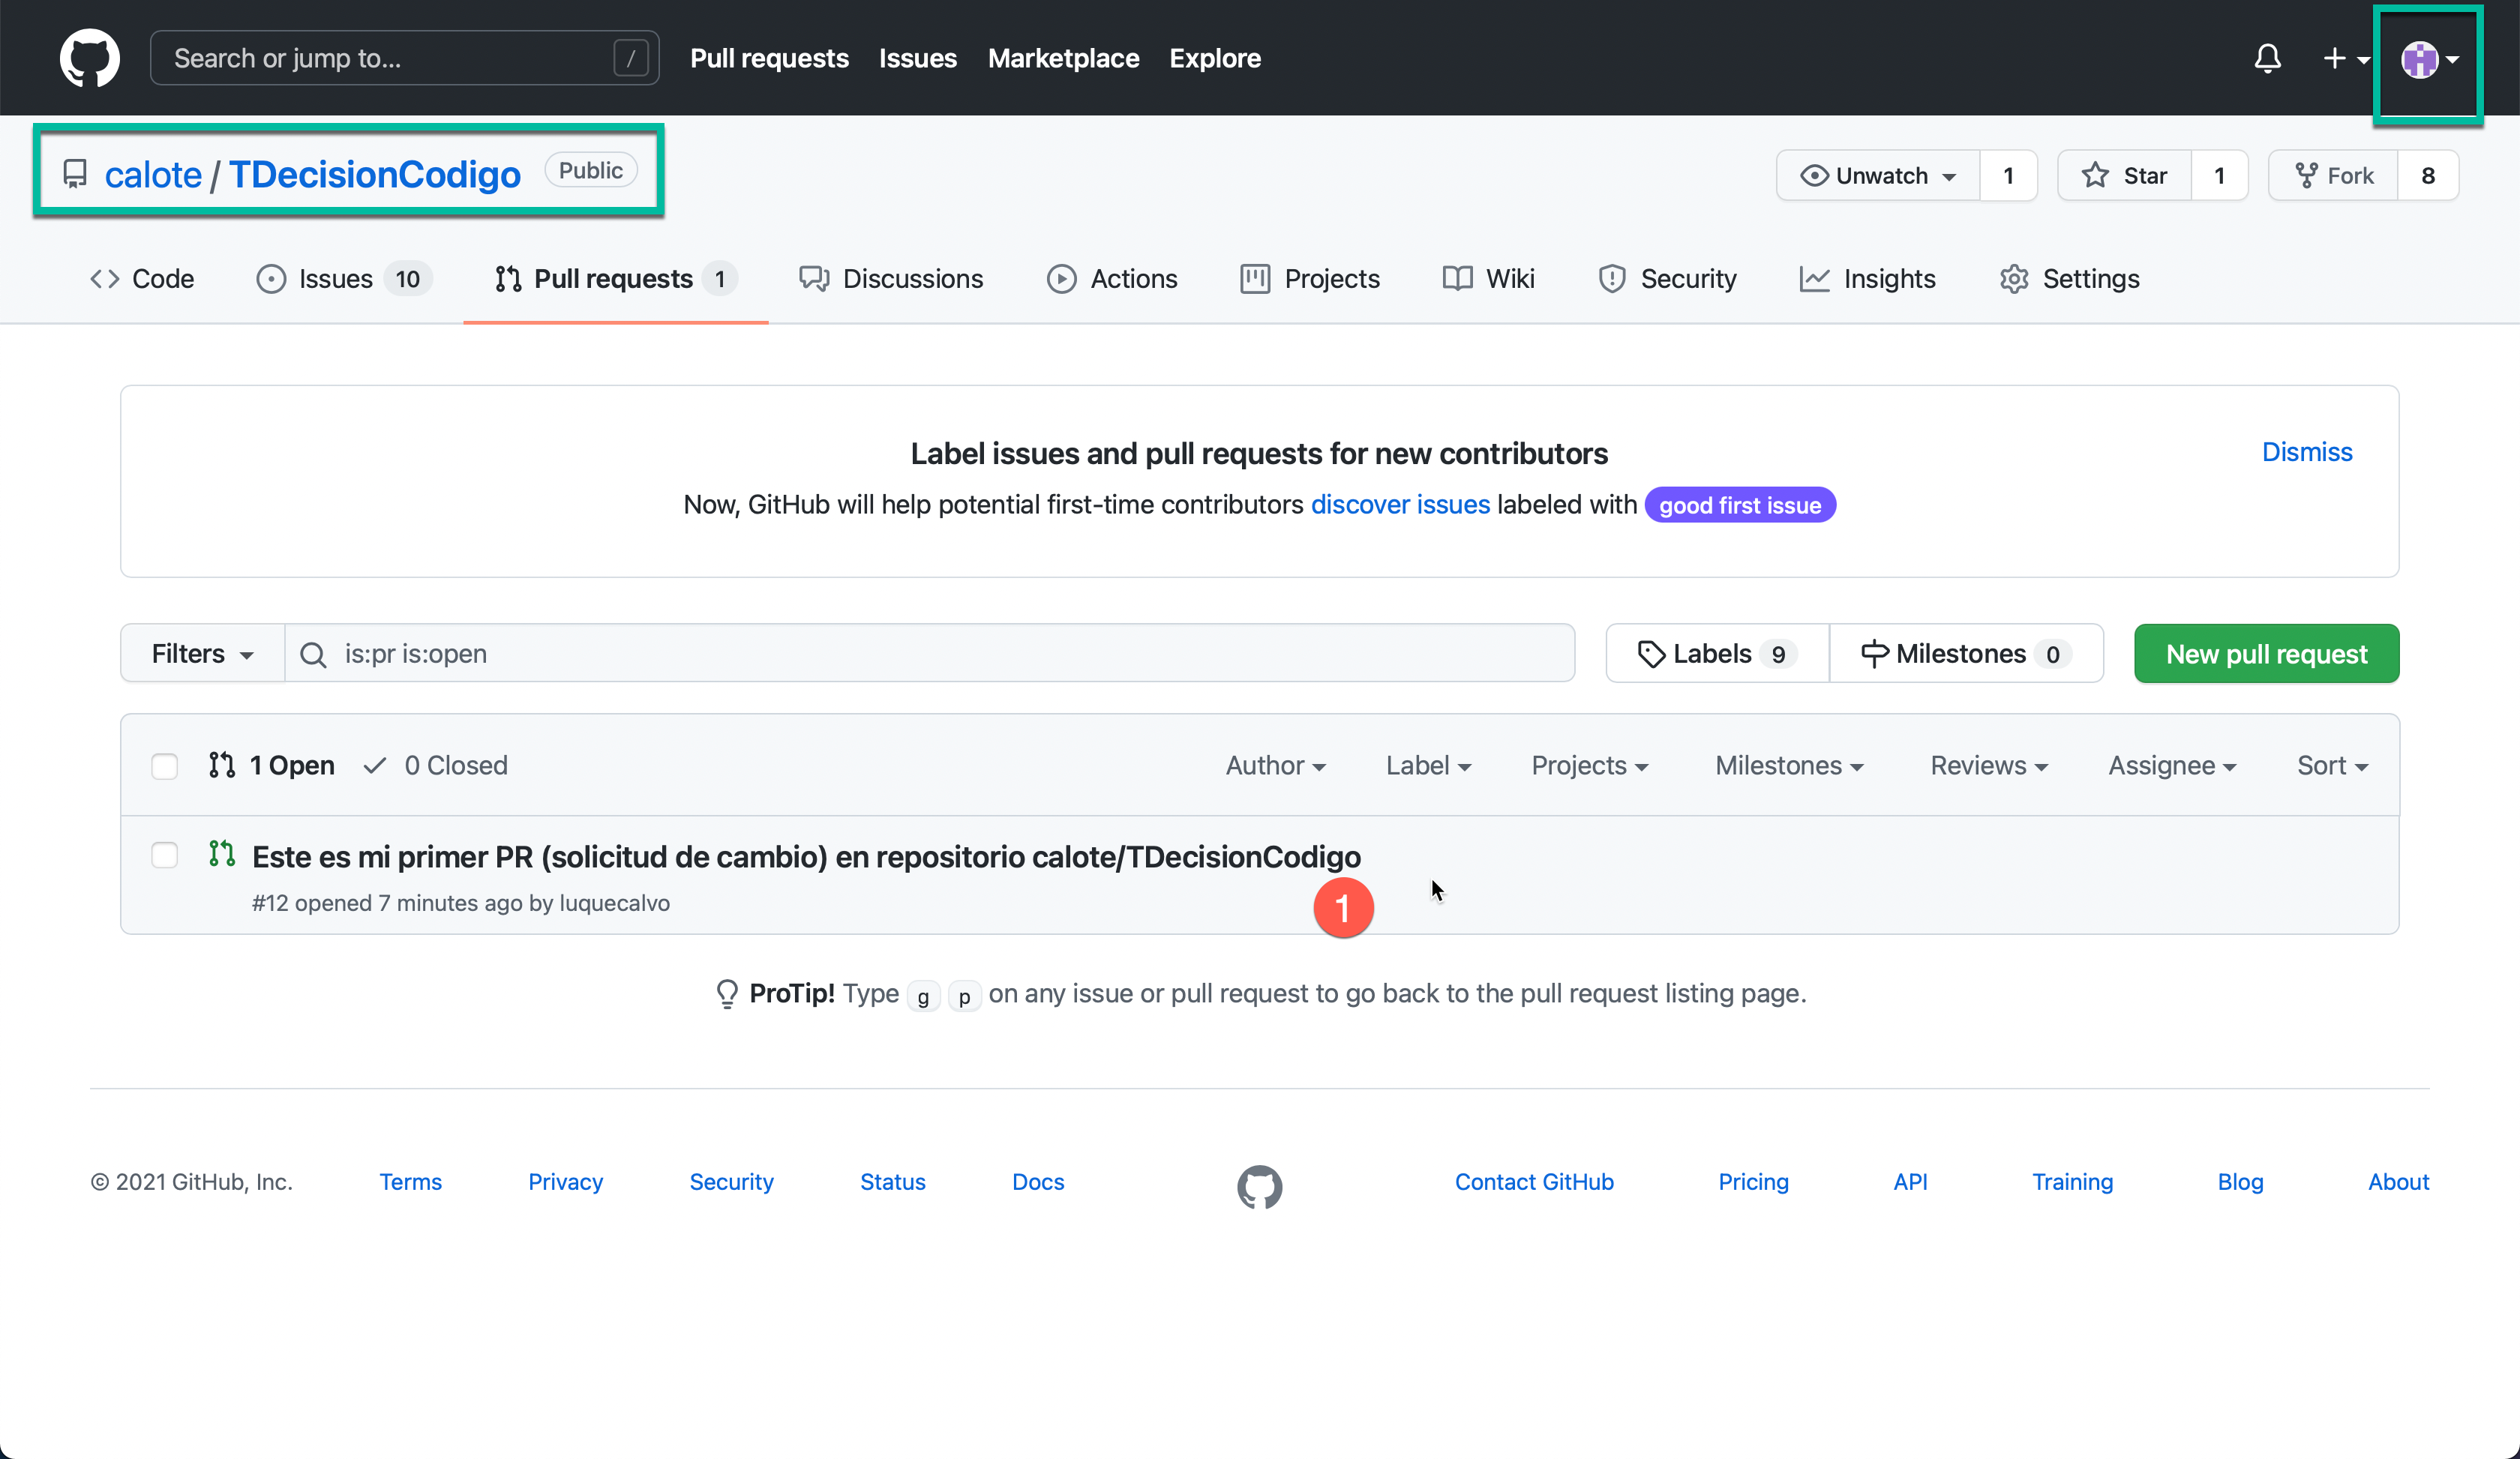Expand the Filters dropdown

[x=202, y=654]
